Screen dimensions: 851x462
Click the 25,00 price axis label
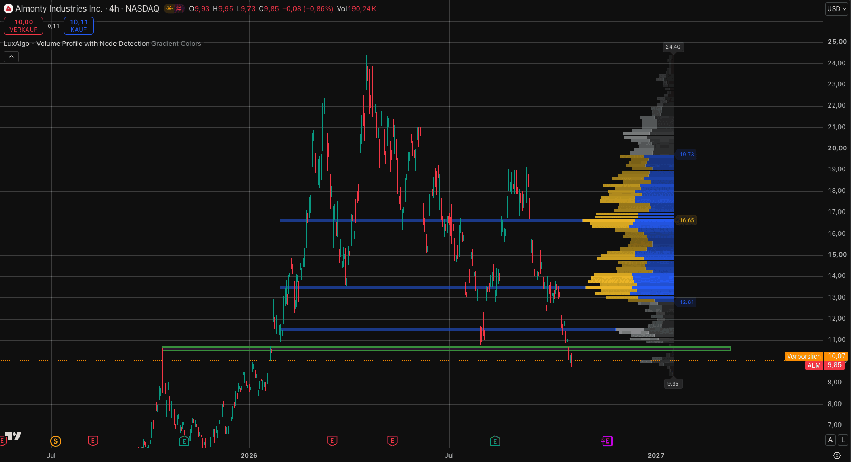[837, 42]
